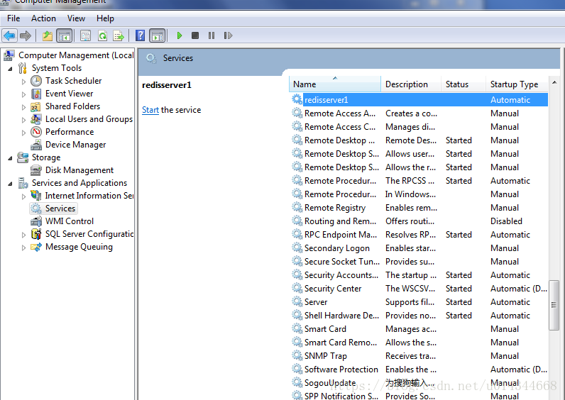This screenshot has height=400, width=565.
Task: Select the Services tree item
Action: tap(53, 209)
